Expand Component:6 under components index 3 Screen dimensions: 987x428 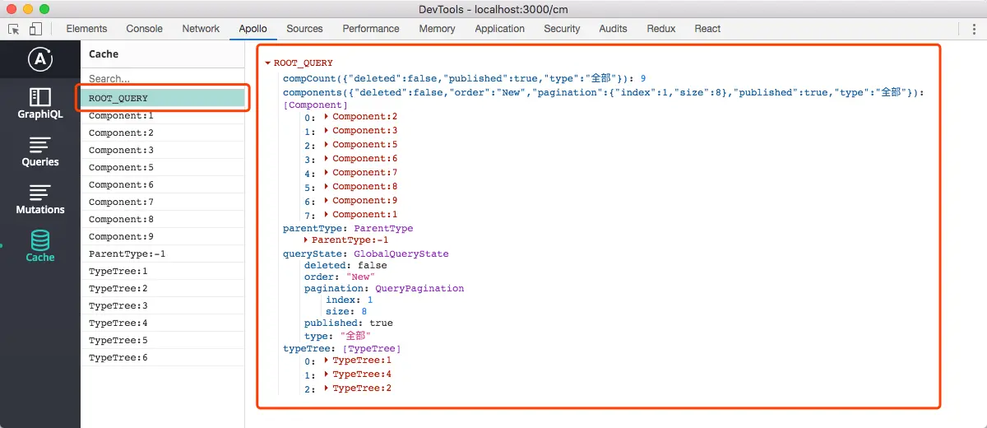327,159
